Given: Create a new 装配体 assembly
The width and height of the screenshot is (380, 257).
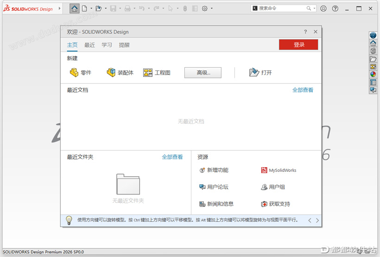Looking at the screenshot, I should coord(120,72).
